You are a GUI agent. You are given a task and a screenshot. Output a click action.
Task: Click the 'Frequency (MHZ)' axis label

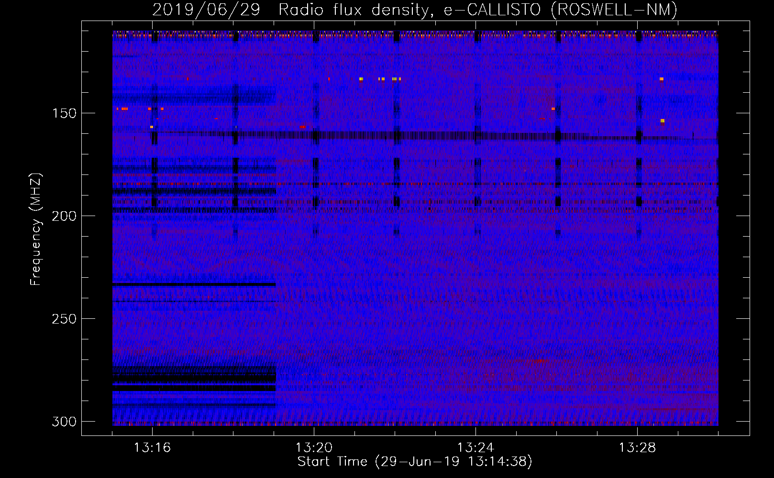36,229
